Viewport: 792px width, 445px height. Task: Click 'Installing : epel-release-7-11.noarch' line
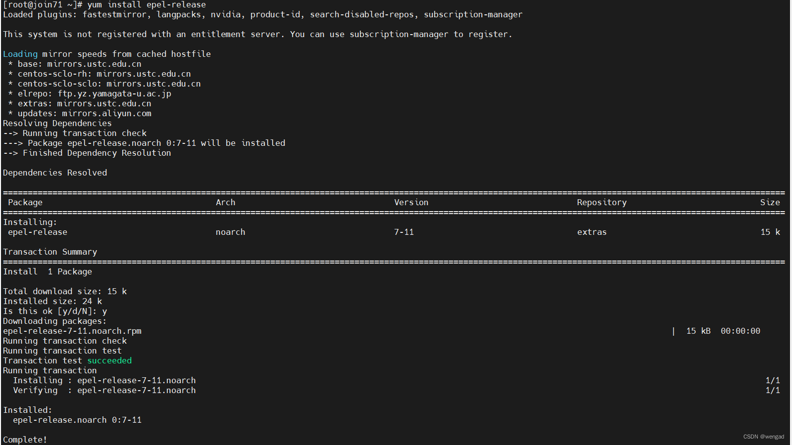pos(104,381)
